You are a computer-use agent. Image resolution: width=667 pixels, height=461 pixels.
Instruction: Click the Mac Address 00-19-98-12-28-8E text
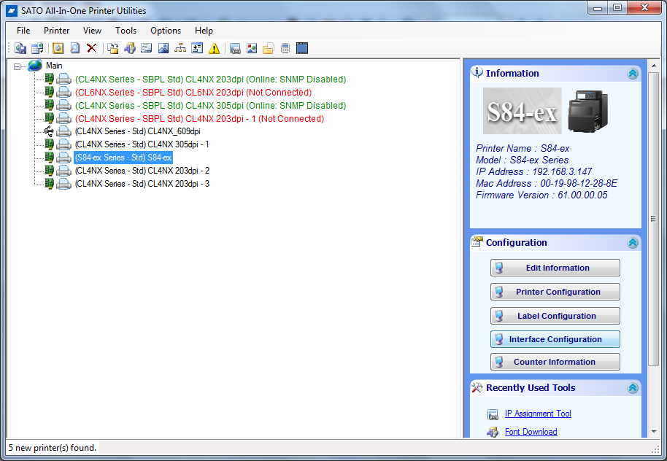tap(547, 183)
